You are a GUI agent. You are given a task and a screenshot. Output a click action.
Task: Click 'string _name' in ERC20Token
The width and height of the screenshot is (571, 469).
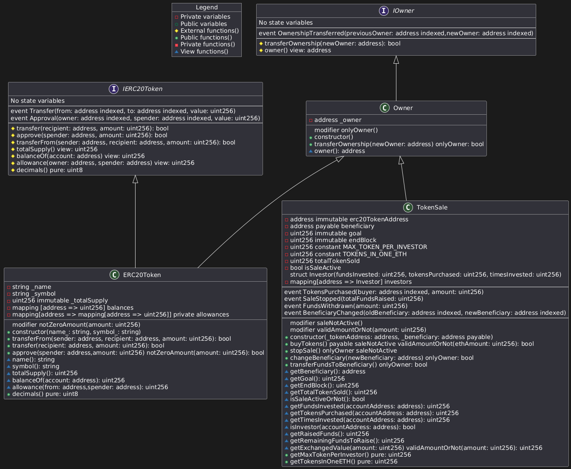(31, 287)
